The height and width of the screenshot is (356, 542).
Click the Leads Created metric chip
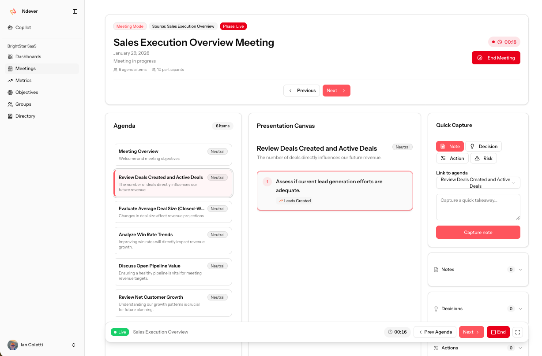[294, 201]
